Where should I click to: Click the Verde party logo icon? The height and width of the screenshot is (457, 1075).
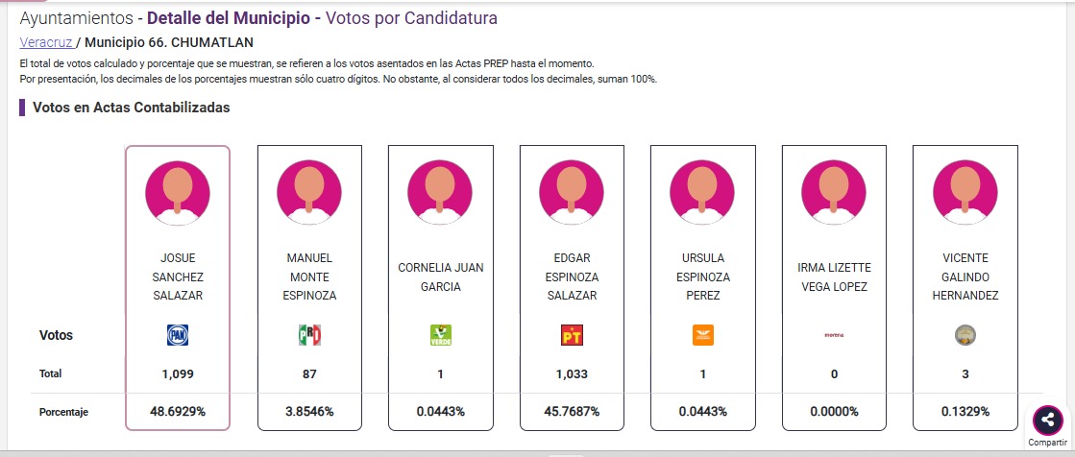click(x=440, y=335)
